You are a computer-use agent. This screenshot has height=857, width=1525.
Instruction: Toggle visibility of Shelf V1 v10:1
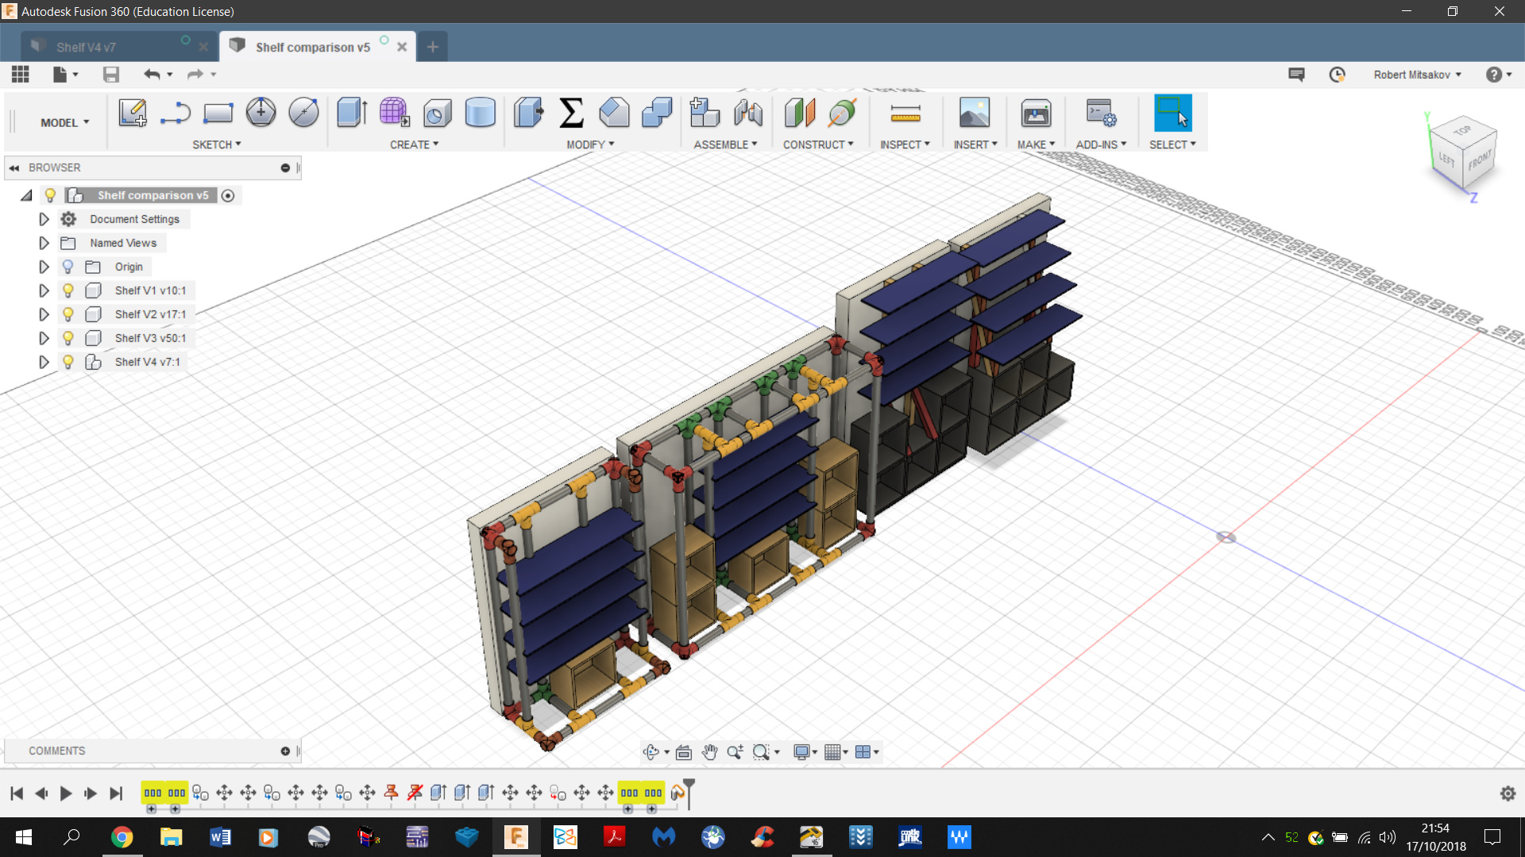68,290
